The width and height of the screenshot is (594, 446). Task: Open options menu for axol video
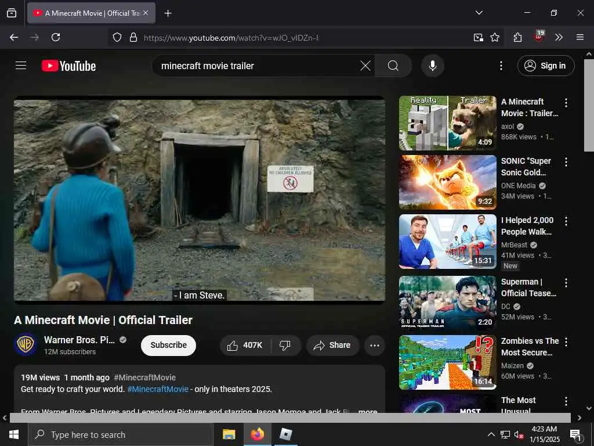tap(566, 103)
